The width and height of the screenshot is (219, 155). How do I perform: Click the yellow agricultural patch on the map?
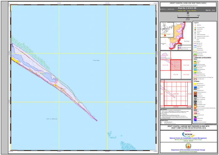coord(15,60)
